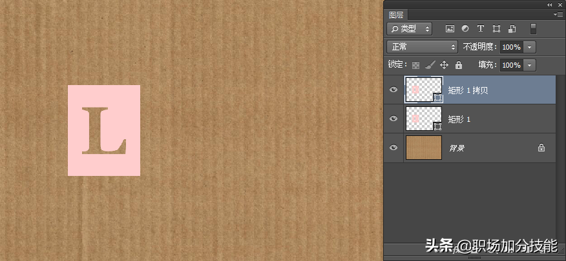Click the 背景 layer name
This screenshot has width=566, height=261.
[457, 148]
